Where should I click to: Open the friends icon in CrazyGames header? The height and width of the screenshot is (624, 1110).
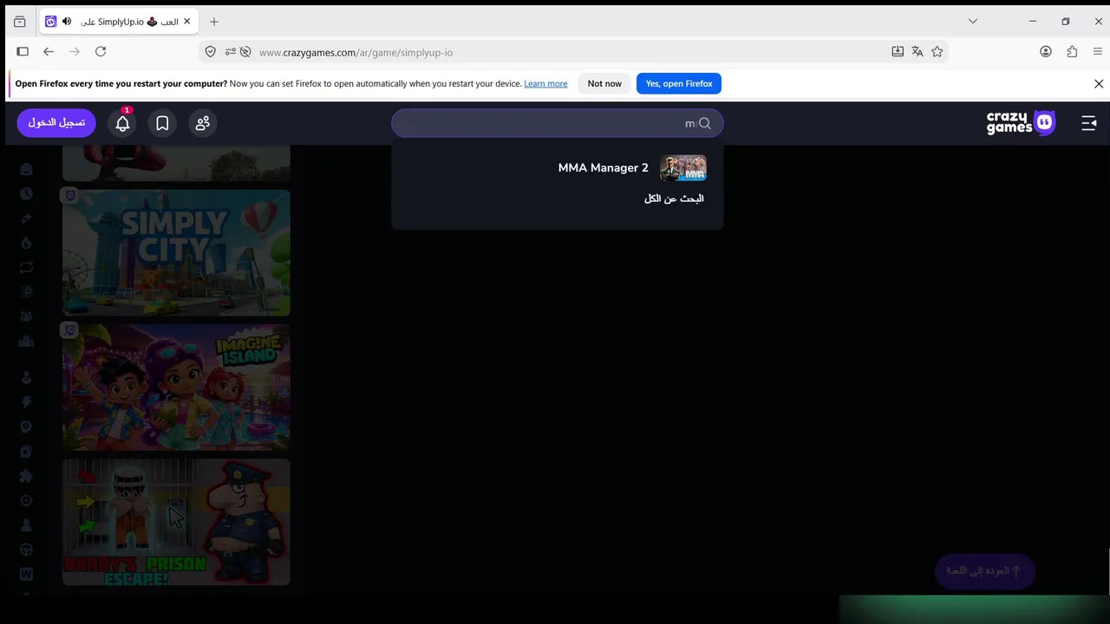(203, 123)
